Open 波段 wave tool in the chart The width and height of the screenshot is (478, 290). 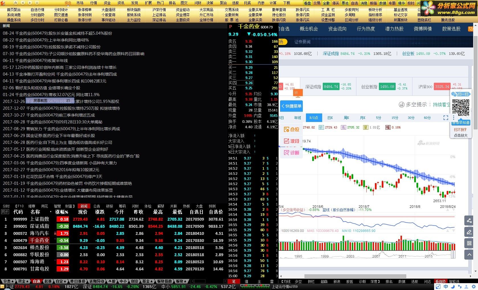(x=292, y=141)
